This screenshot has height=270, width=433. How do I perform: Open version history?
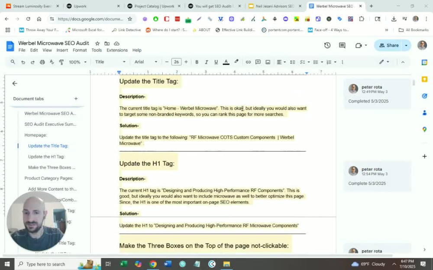tap(327, 45)
